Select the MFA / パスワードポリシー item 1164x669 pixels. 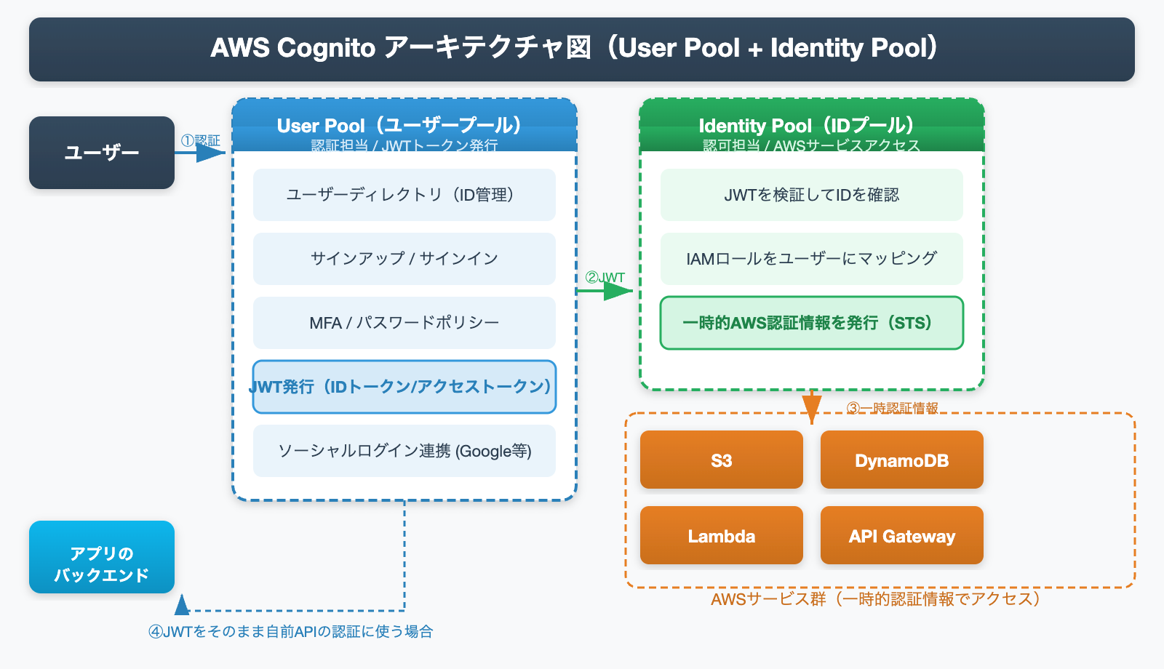click(403, 322)
